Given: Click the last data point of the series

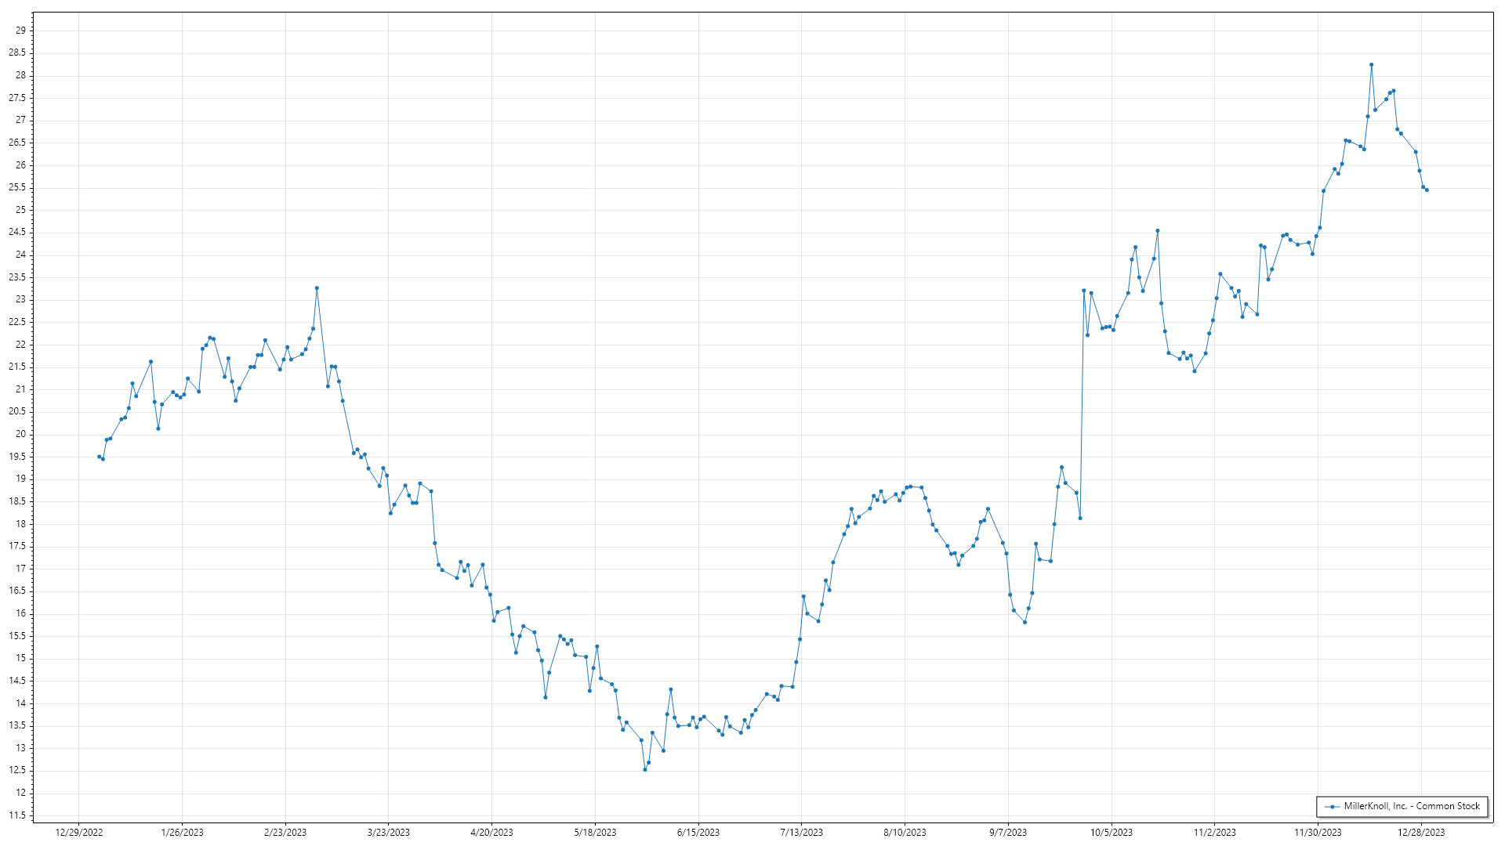Looking at the screenshot, I should [x=1427, y=190].
